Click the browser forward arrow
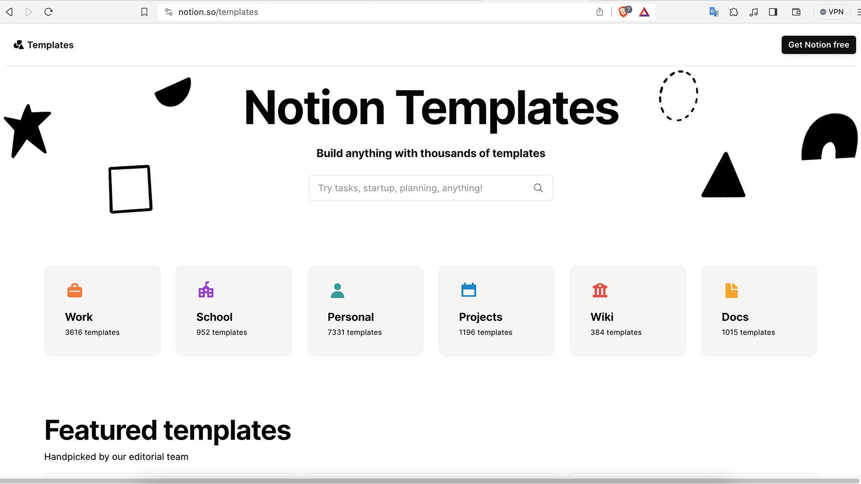861x484 pixels. tap(29, 12)
